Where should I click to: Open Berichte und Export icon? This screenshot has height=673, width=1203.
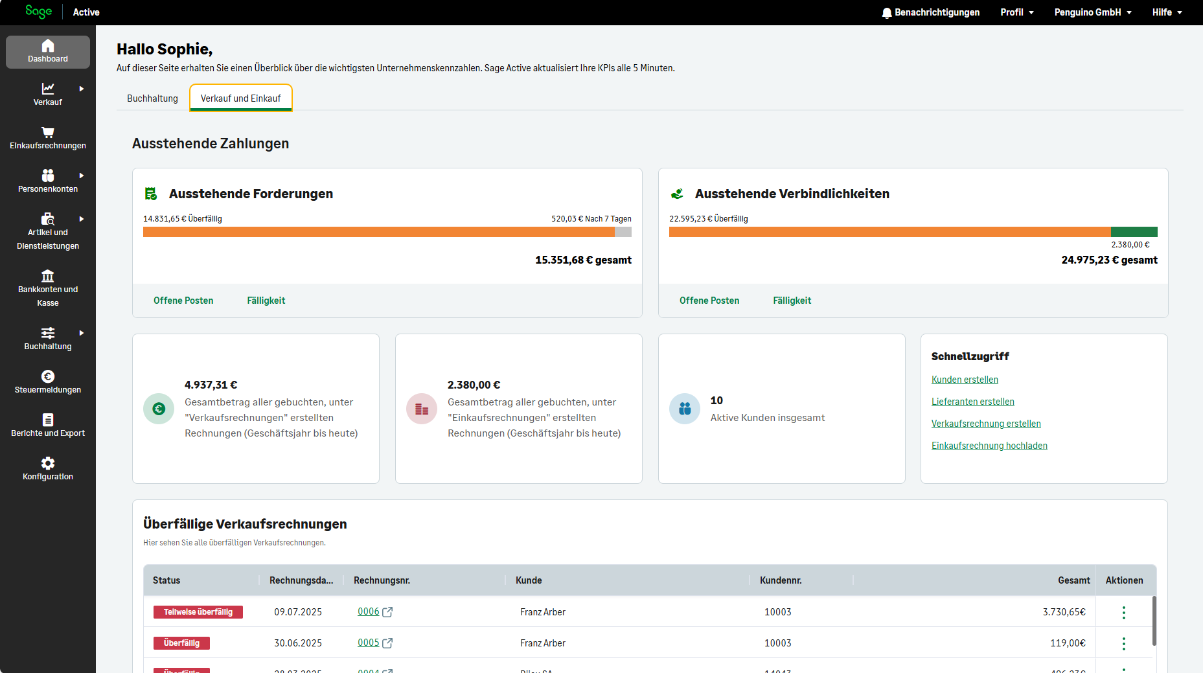(x=48, y=420)
